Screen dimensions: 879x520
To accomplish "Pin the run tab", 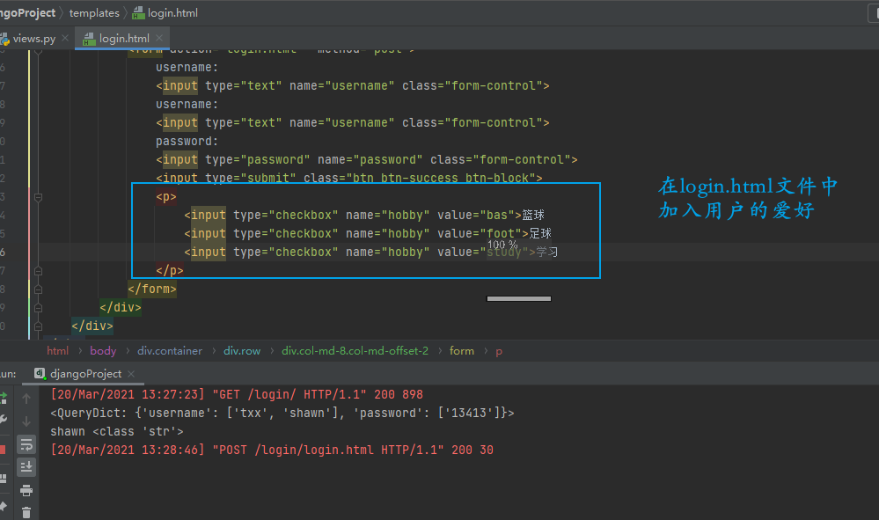I will (3, 507).
